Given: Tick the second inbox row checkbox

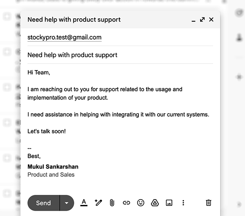Looking at the screenshot, I should click(x=7, y=52).
